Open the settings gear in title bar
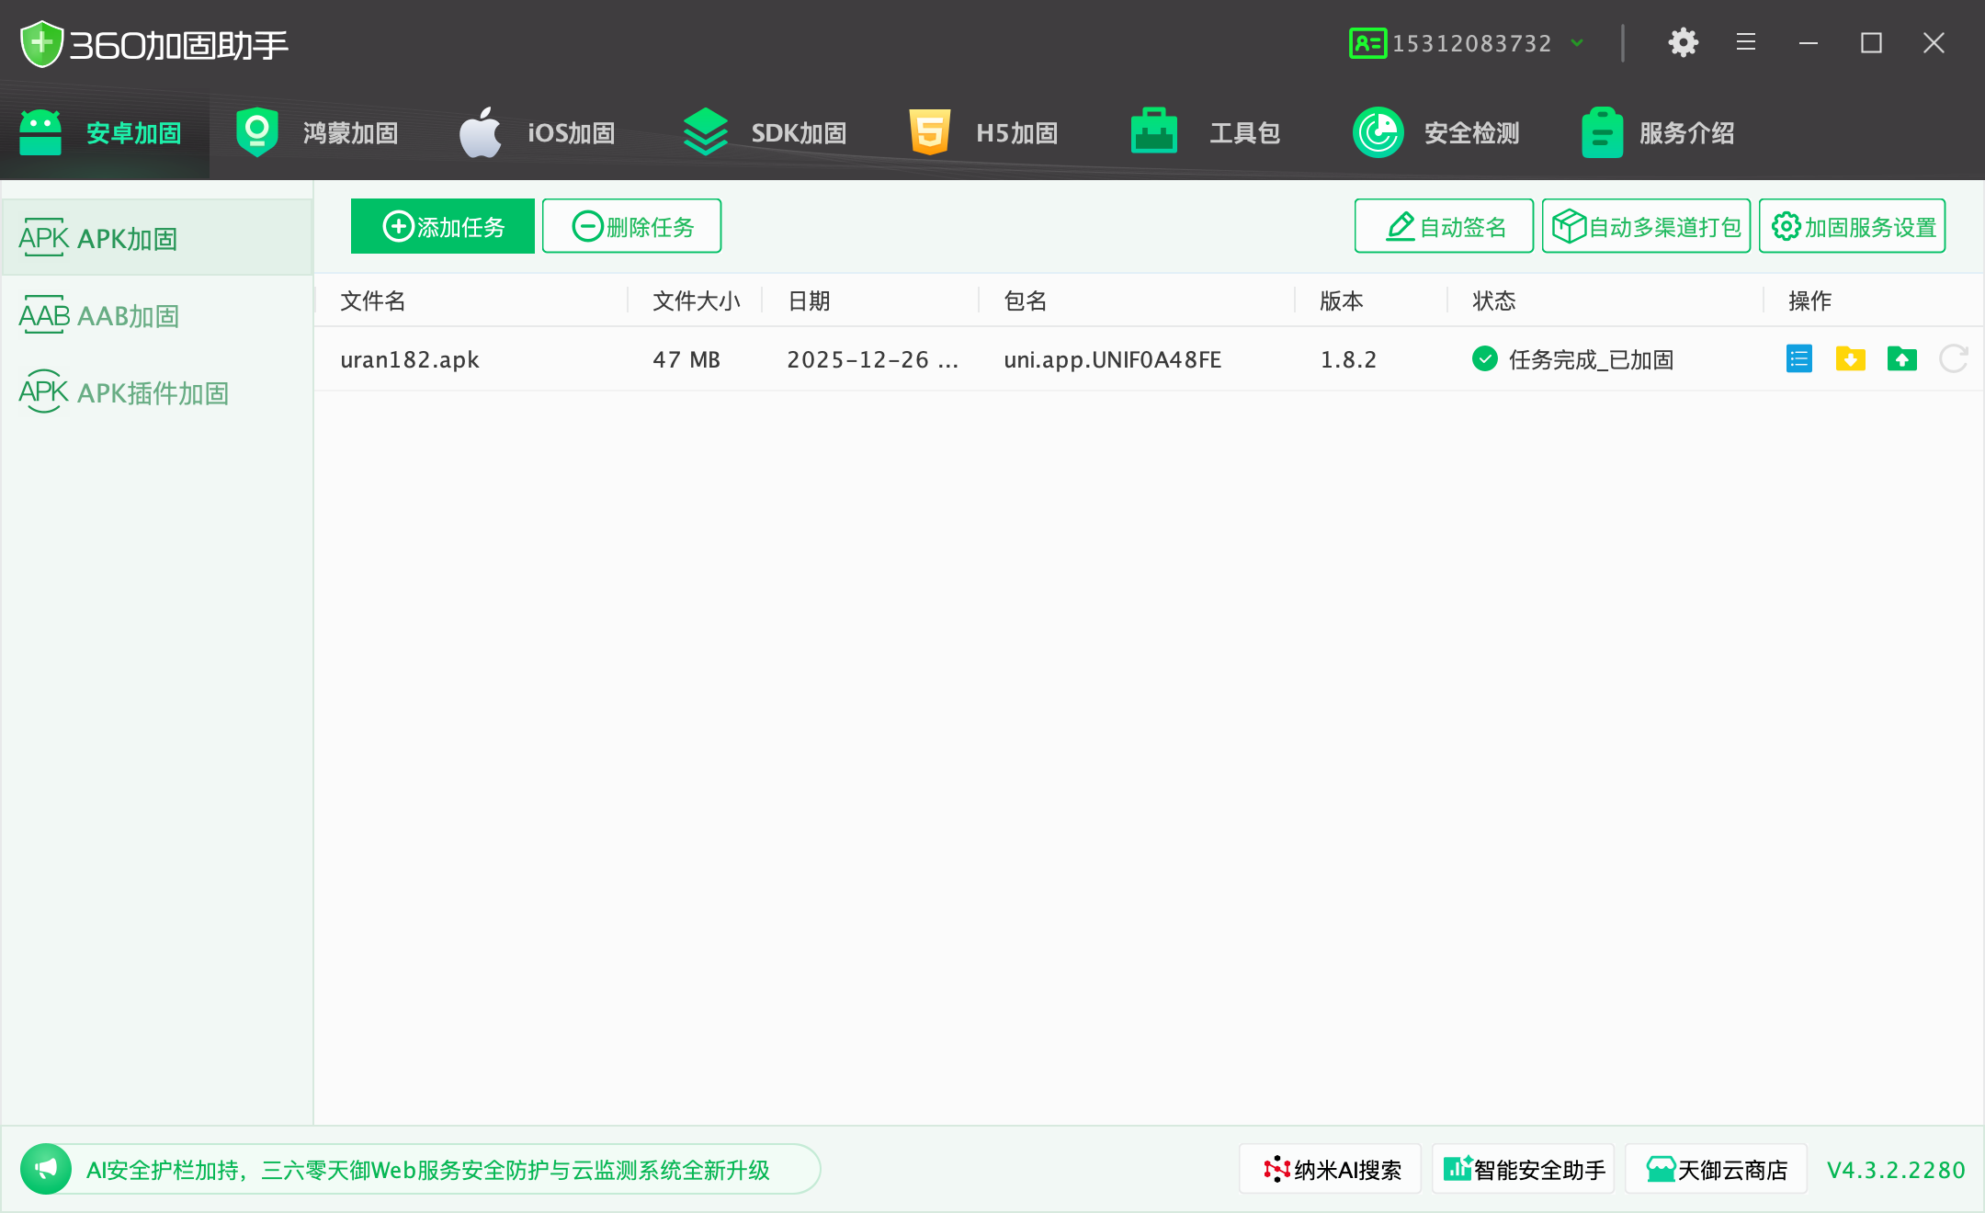The width and height of the screenshot is (1985, 1213). tap(1683, 43)
